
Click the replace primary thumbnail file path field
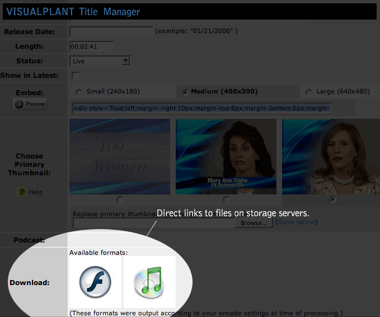pyautogui.click(x=154, y=223)
